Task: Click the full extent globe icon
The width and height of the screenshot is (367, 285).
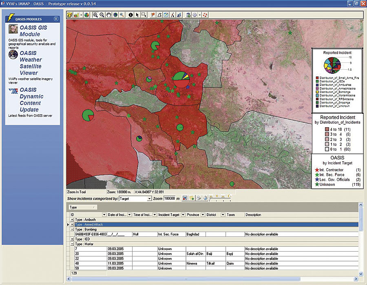Action: 115,15
